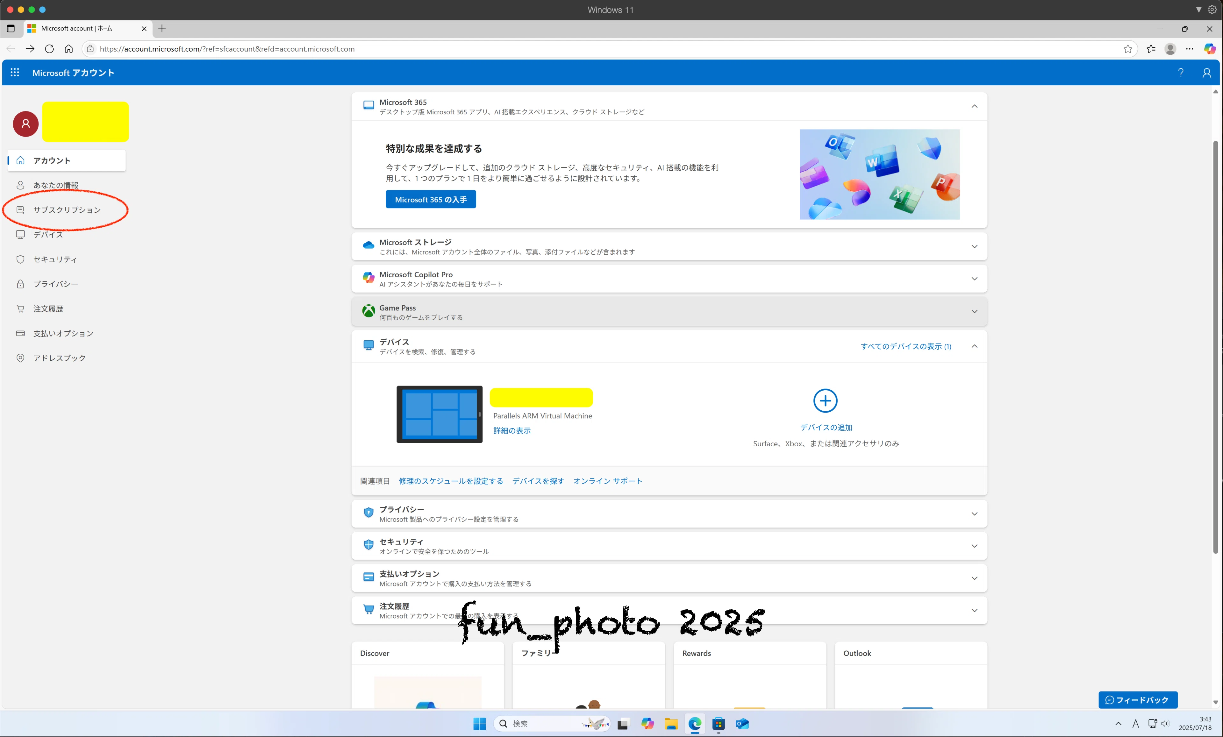Open the Microsoft apps launcher grid

click(15, 73)
